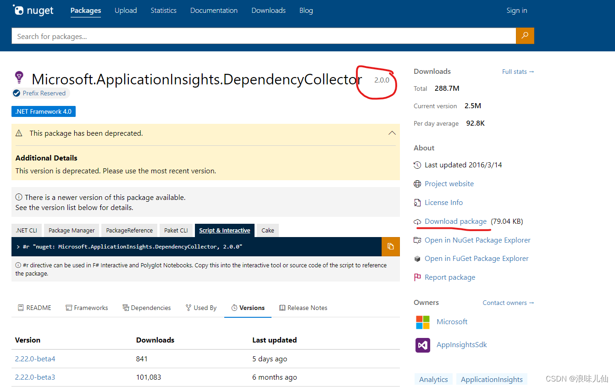Select the PackageReference tab

tap(129, 230)
